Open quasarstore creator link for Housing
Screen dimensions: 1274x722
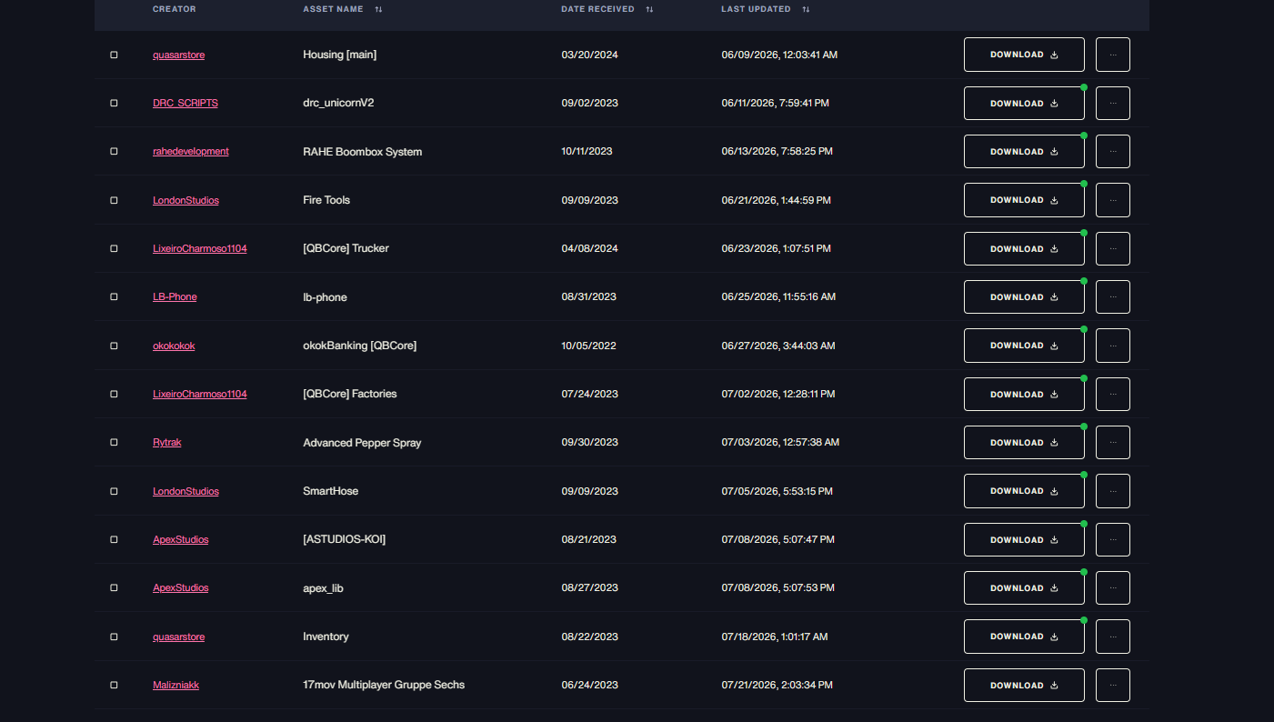coord(178,55)
